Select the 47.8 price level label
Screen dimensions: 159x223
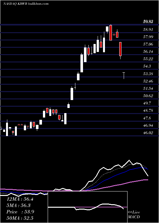pyautogui.click(x=147, y=118)
